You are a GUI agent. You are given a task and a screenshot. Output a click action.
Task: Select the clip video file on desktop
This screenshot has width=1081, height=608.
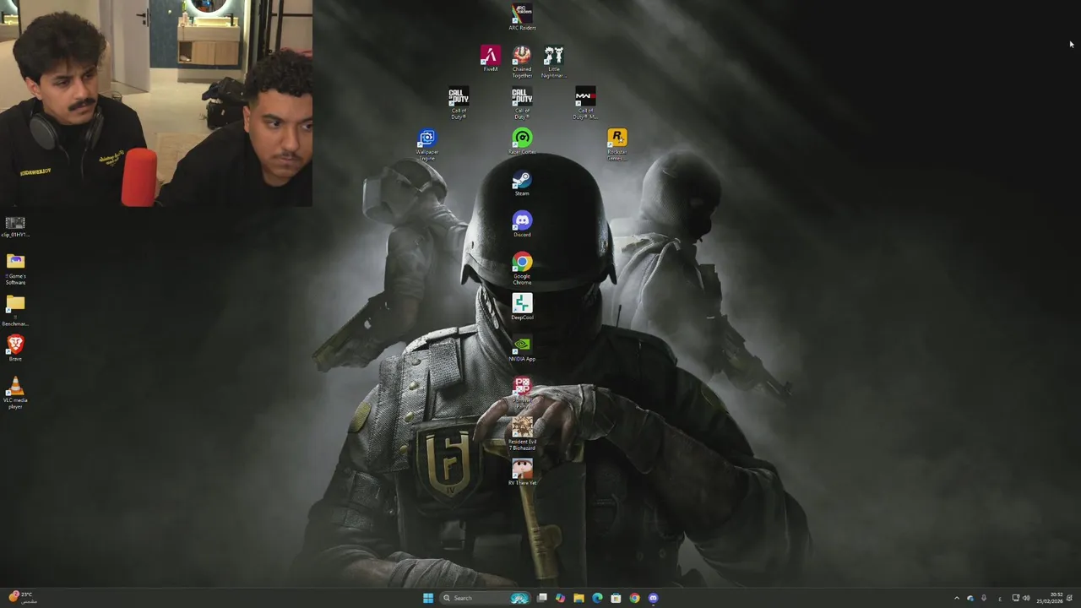coord(15,226)
